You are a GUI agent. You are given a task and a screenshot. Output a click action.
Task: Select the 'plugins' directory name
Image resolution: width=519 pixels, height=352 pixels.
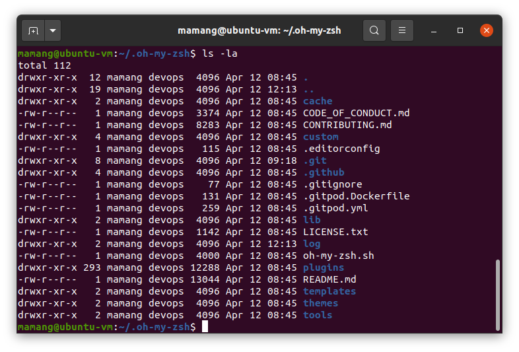pyautogui.click(x=324, y=267)
